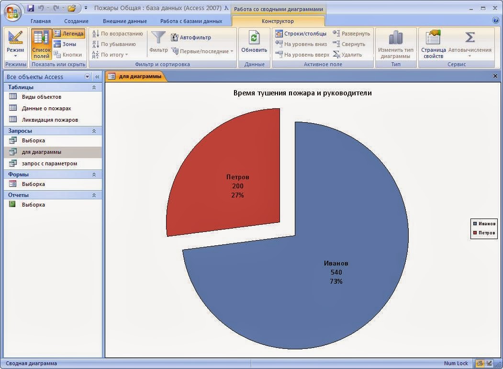Click Строки/столбцы switch button

[x=301, y=34]
